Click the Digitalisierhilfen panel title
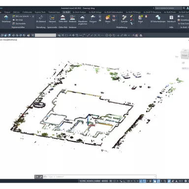 [18, 28]
